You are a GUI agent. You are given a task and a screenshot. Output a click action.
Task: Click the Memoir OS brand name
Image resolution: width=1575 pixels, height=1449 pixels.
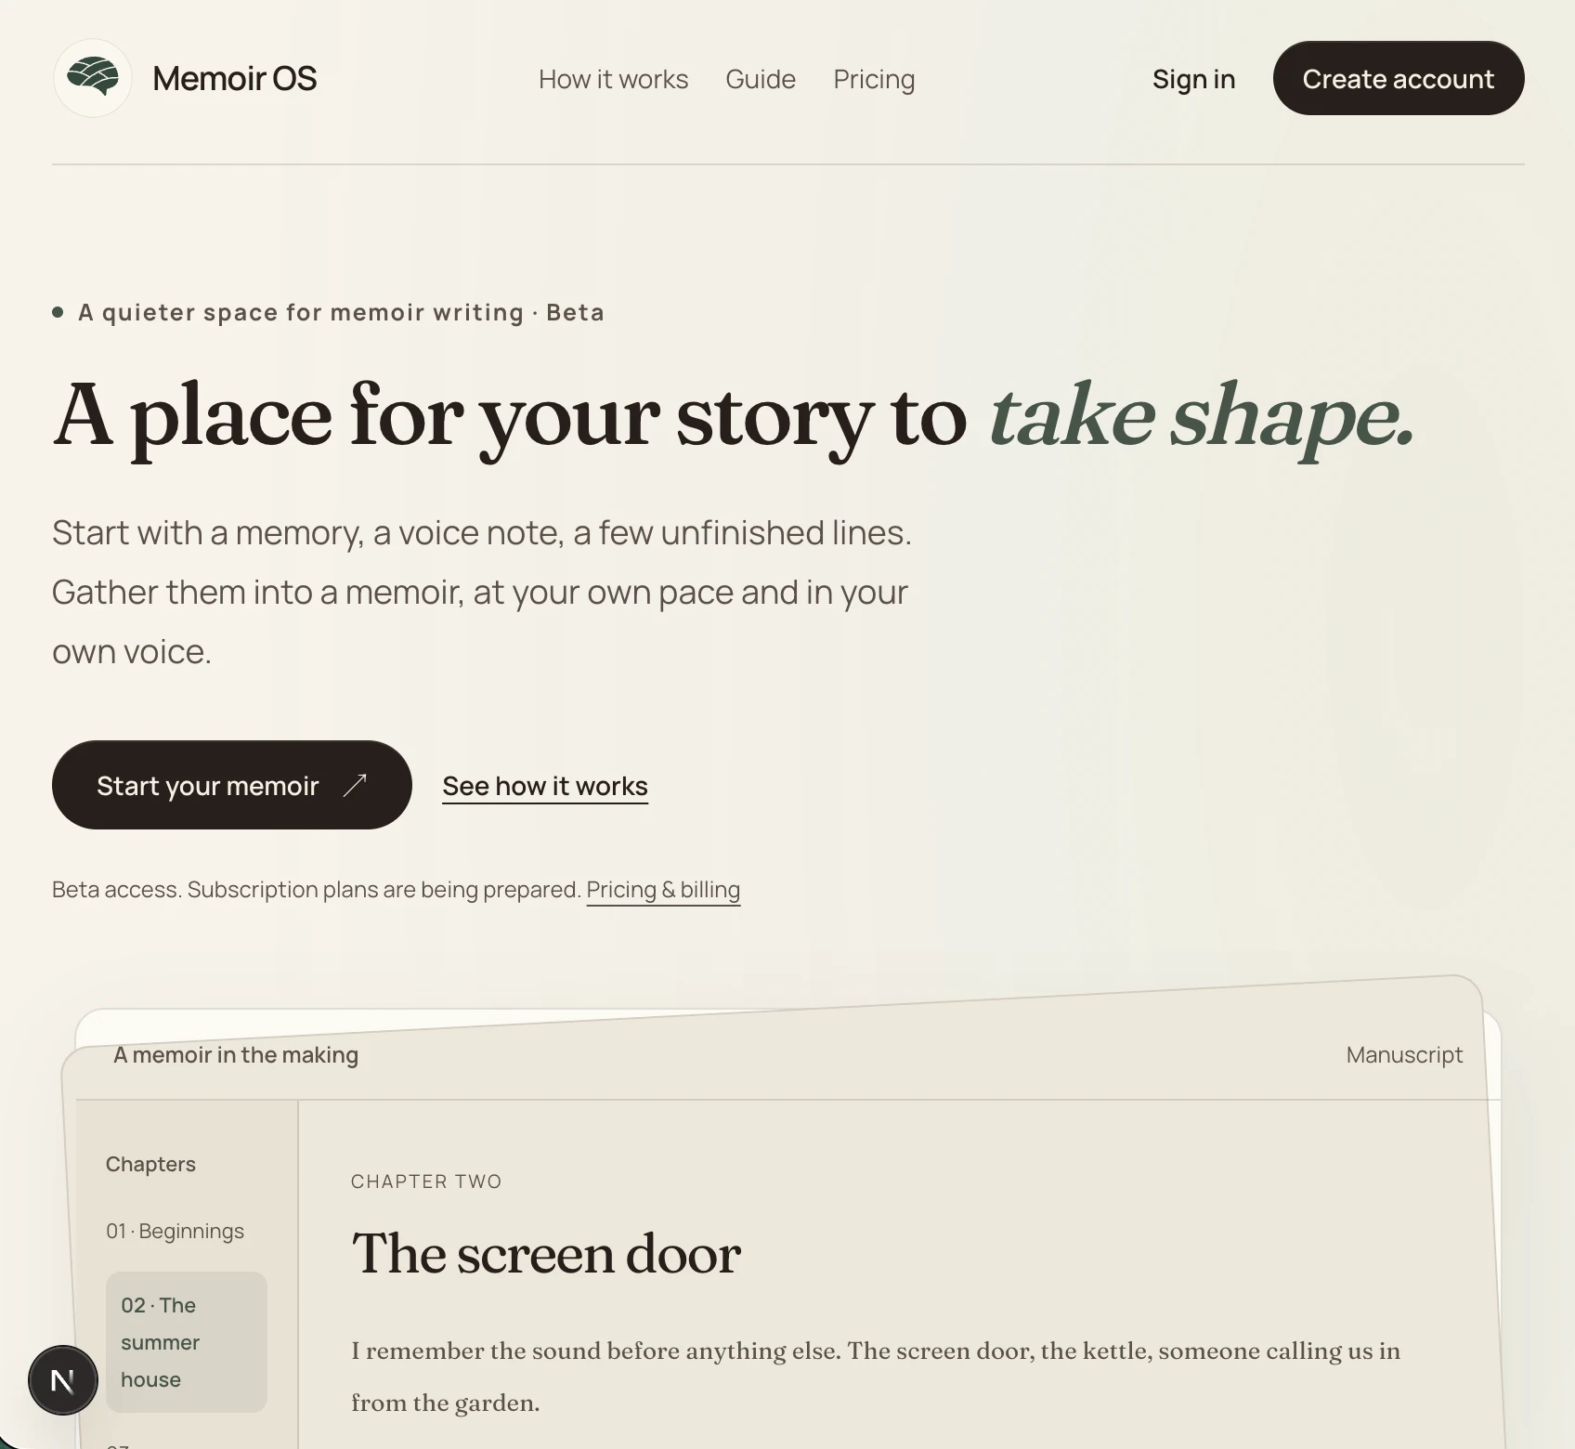234,79
